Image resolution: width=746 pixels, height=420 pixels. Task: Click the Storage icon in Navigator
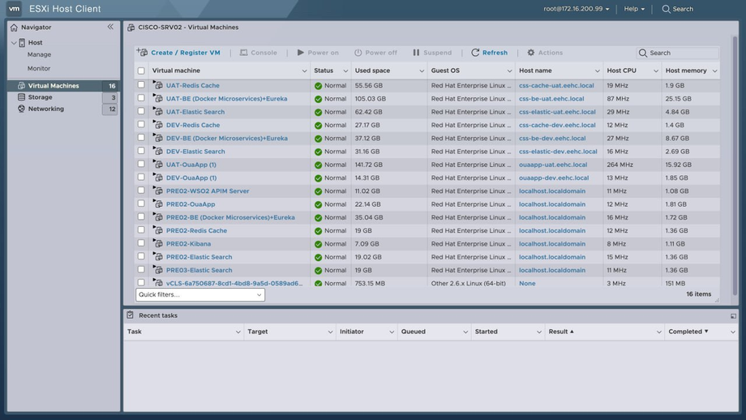(x=21, y=97)
